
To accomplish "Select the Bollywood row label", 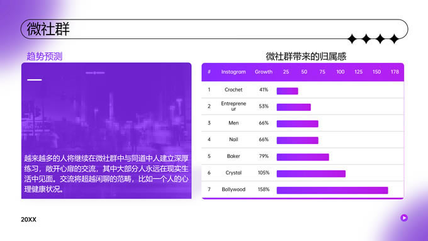I will 234,189.
